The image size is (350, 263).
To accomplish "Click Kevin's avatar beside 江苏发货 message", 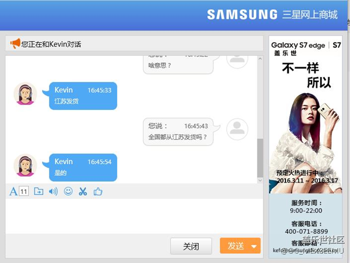I will pos(25,94).
